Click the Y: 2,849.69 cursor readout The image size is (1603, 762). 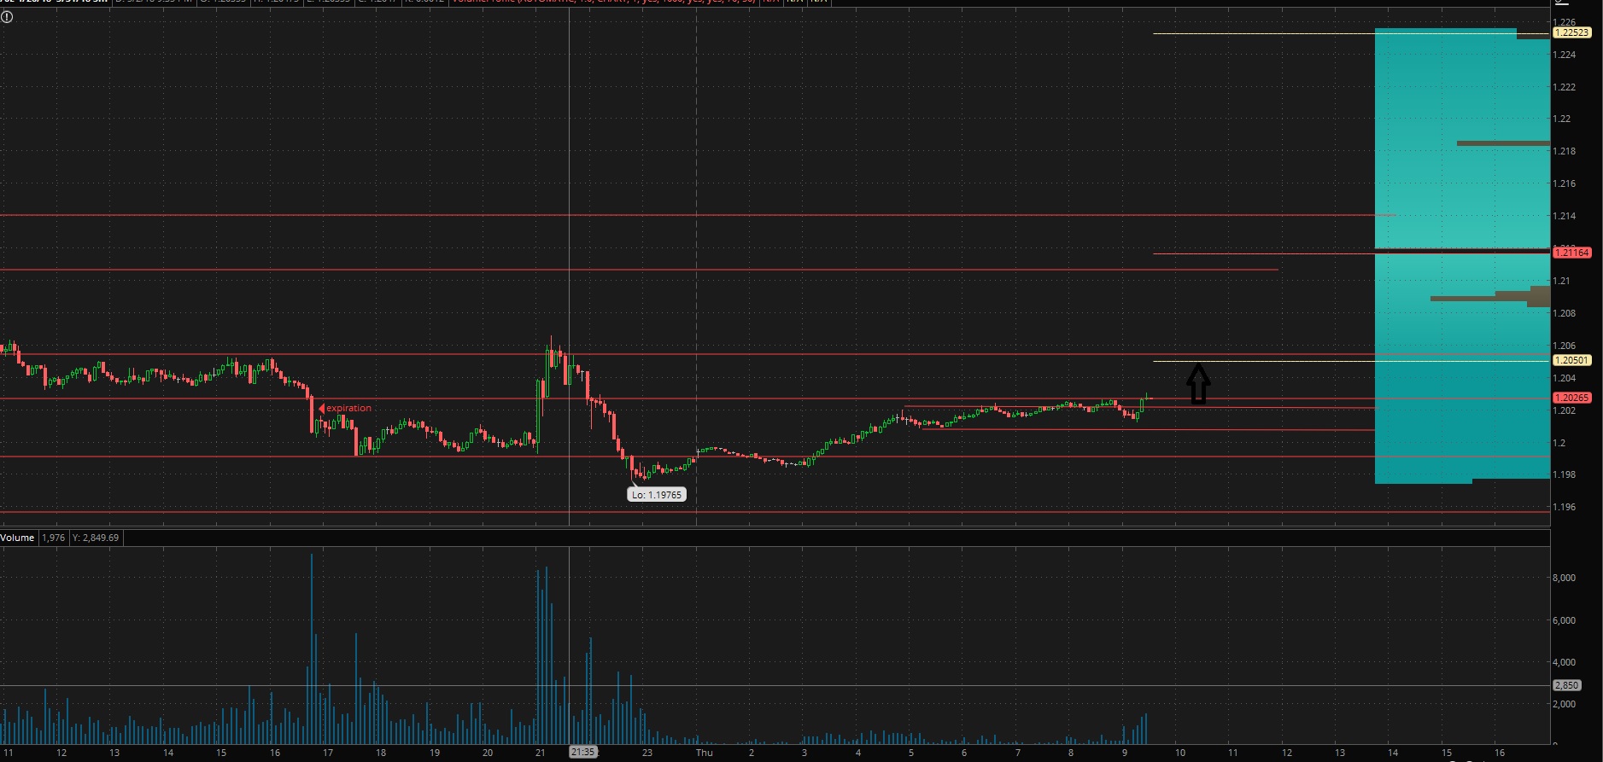click(96, 538)
